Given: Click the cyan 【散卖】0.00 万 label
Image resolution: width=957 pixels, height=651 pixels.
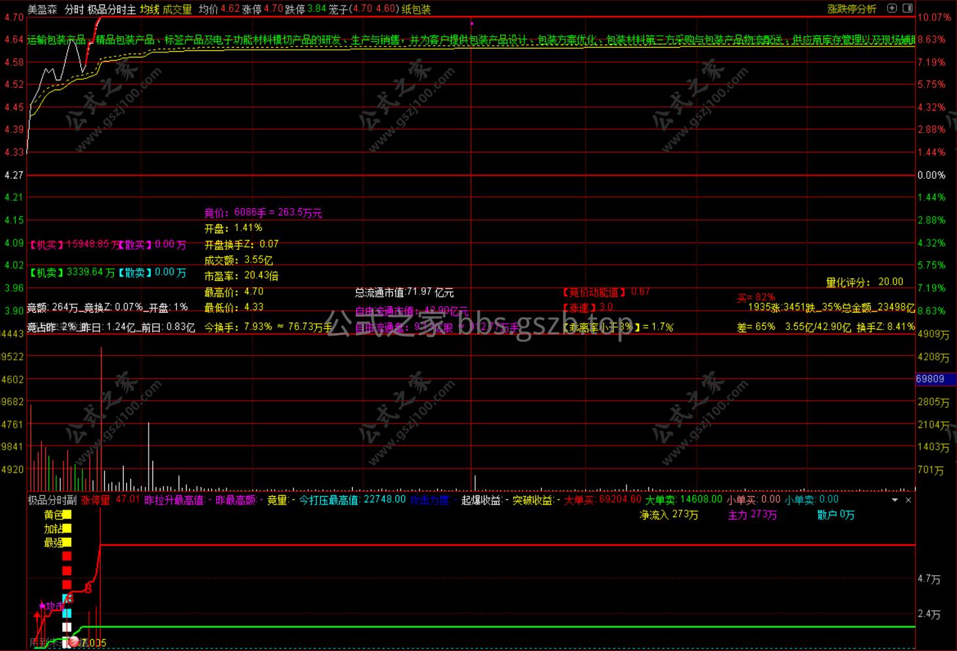Looking at the screenshot, I should point(152,272).
